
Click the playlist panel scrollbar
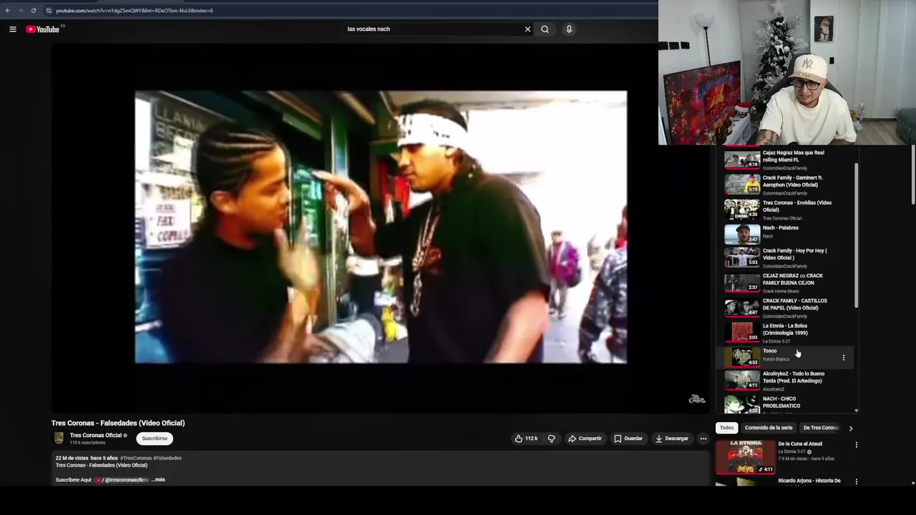pos(856,236)
